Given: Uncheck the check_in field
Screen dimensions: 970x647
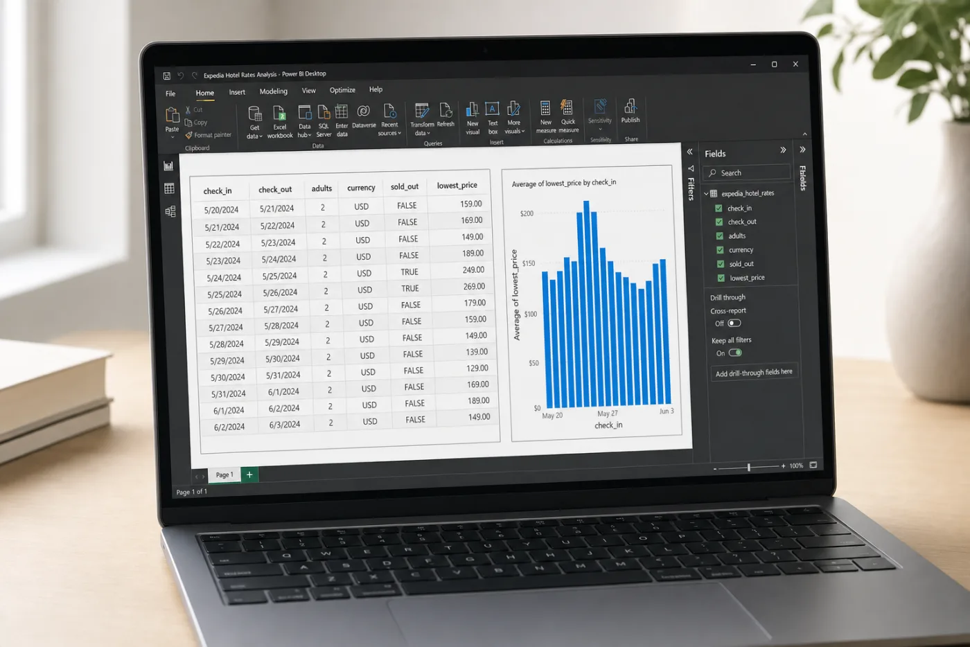Looking at the screenshot, I should [718, 209].
